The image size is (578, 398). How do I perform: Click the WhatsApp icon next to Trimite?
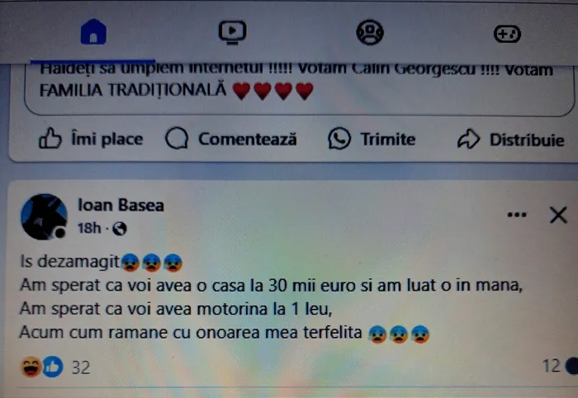339,139
